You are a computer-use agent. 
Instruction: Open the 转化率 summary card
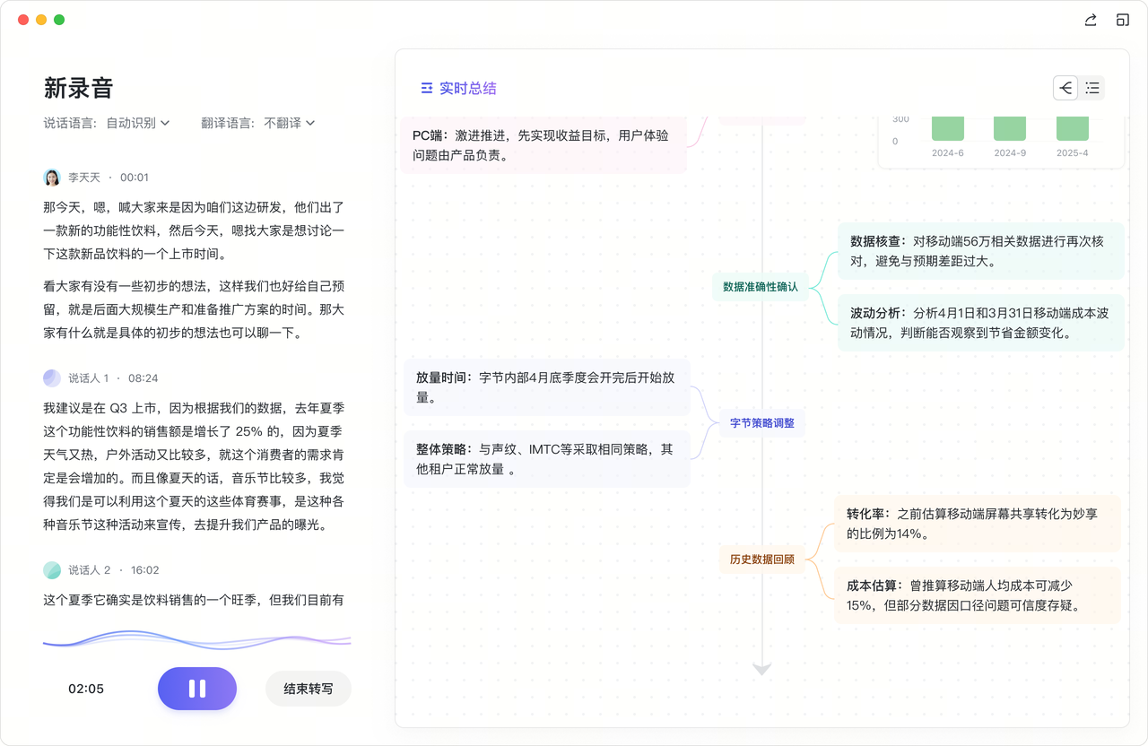pyautogui.click(x=977, y=524)
